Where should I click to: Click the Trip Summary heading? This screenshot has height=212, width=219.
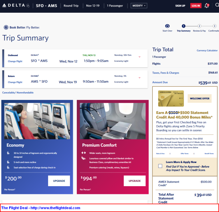click(x=25, y=38)
